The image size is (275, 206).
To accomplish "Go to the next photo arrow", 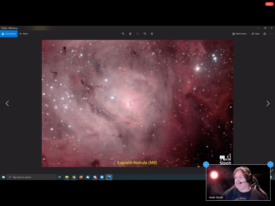I will (x=268, y=104).
